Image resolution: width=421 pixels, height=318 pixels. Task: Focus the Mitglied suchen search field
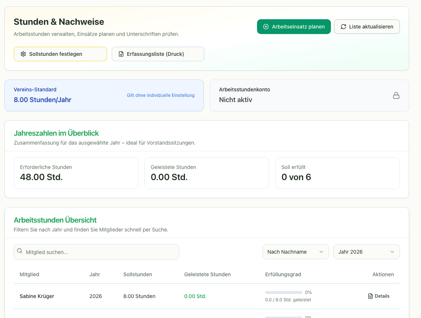pyautogui.click(x=96, y=252)
